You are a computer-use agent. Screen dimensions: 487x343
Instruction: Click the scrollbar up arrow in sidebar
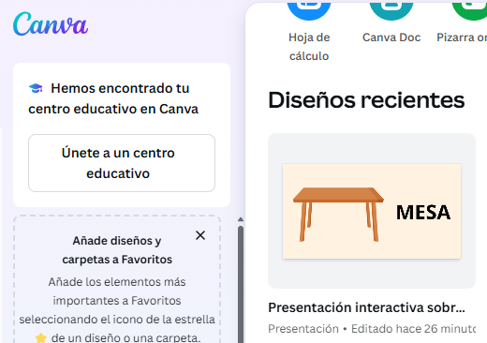[241, 219]
